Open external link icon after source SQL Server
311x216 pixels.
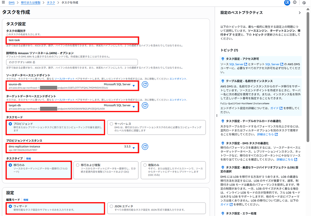[246, 64]
